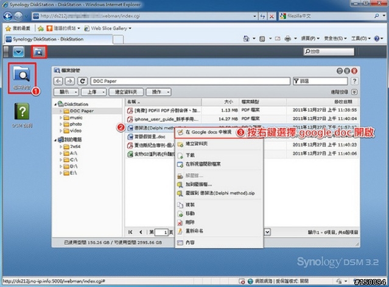Click the Internet Explorer back button

[x=8, y=16]
